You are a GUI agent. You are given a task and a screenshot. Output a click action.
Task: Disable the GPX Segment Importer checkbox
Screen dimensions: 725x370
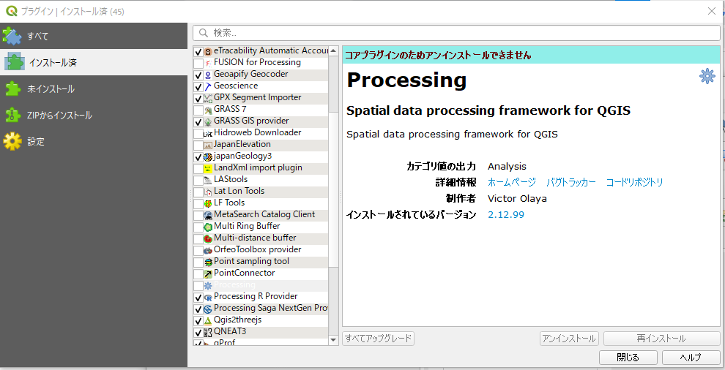(x=198, y=99)
